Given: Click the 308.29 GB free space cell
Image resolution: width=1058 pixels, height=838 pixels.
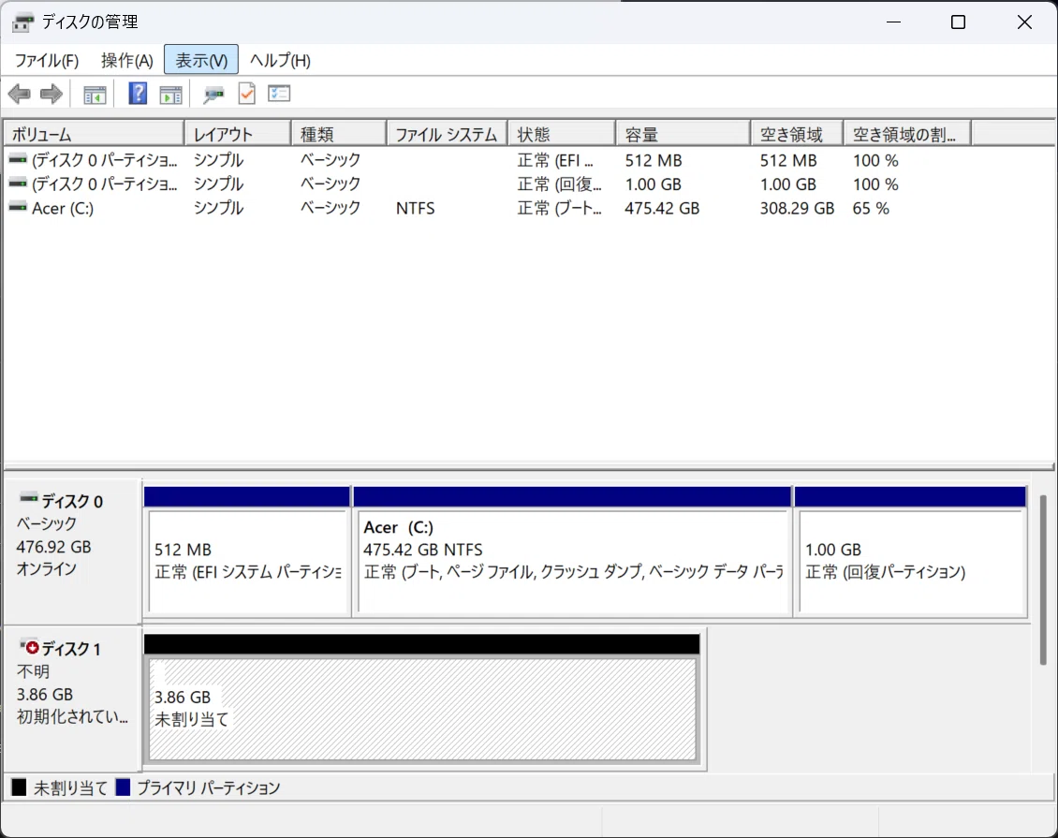Looking at the screenshot, I should pyautogui.click(x=797, y=209).
